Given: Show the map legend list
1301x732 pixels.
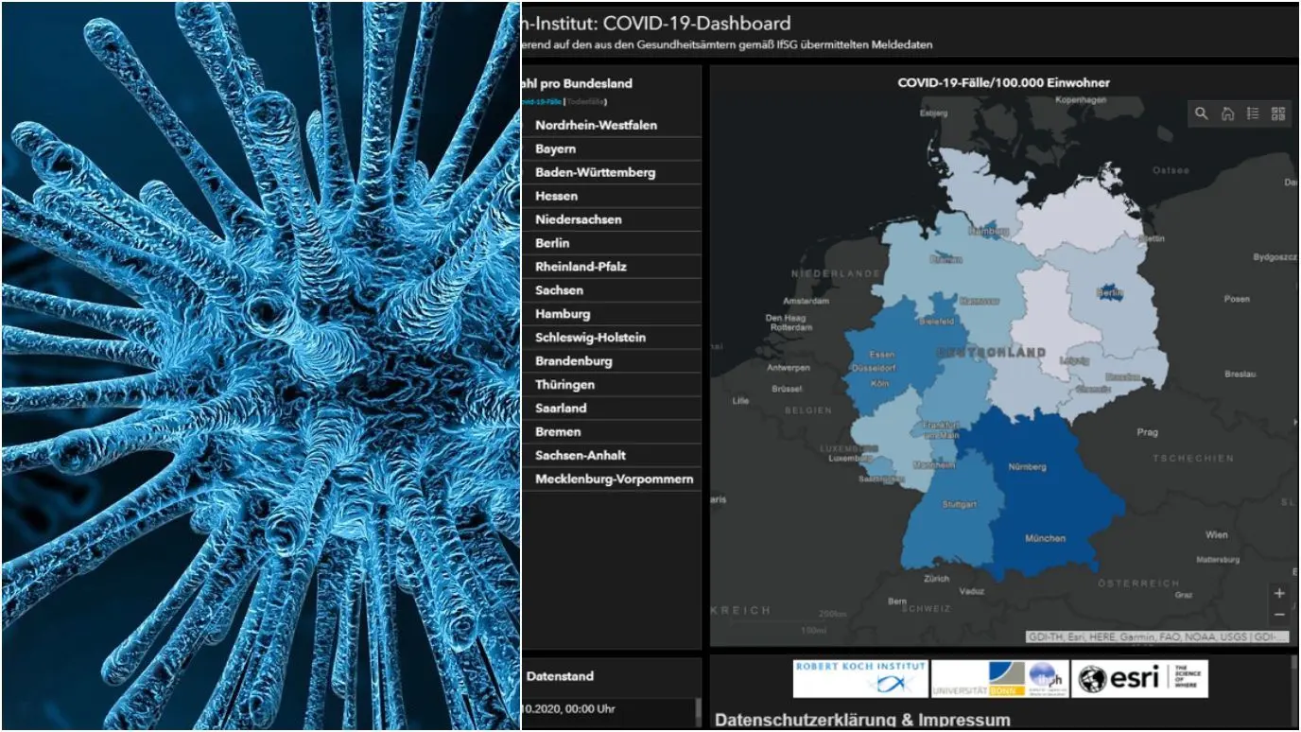Looking at the screenshot, I should pos(1253,113).
